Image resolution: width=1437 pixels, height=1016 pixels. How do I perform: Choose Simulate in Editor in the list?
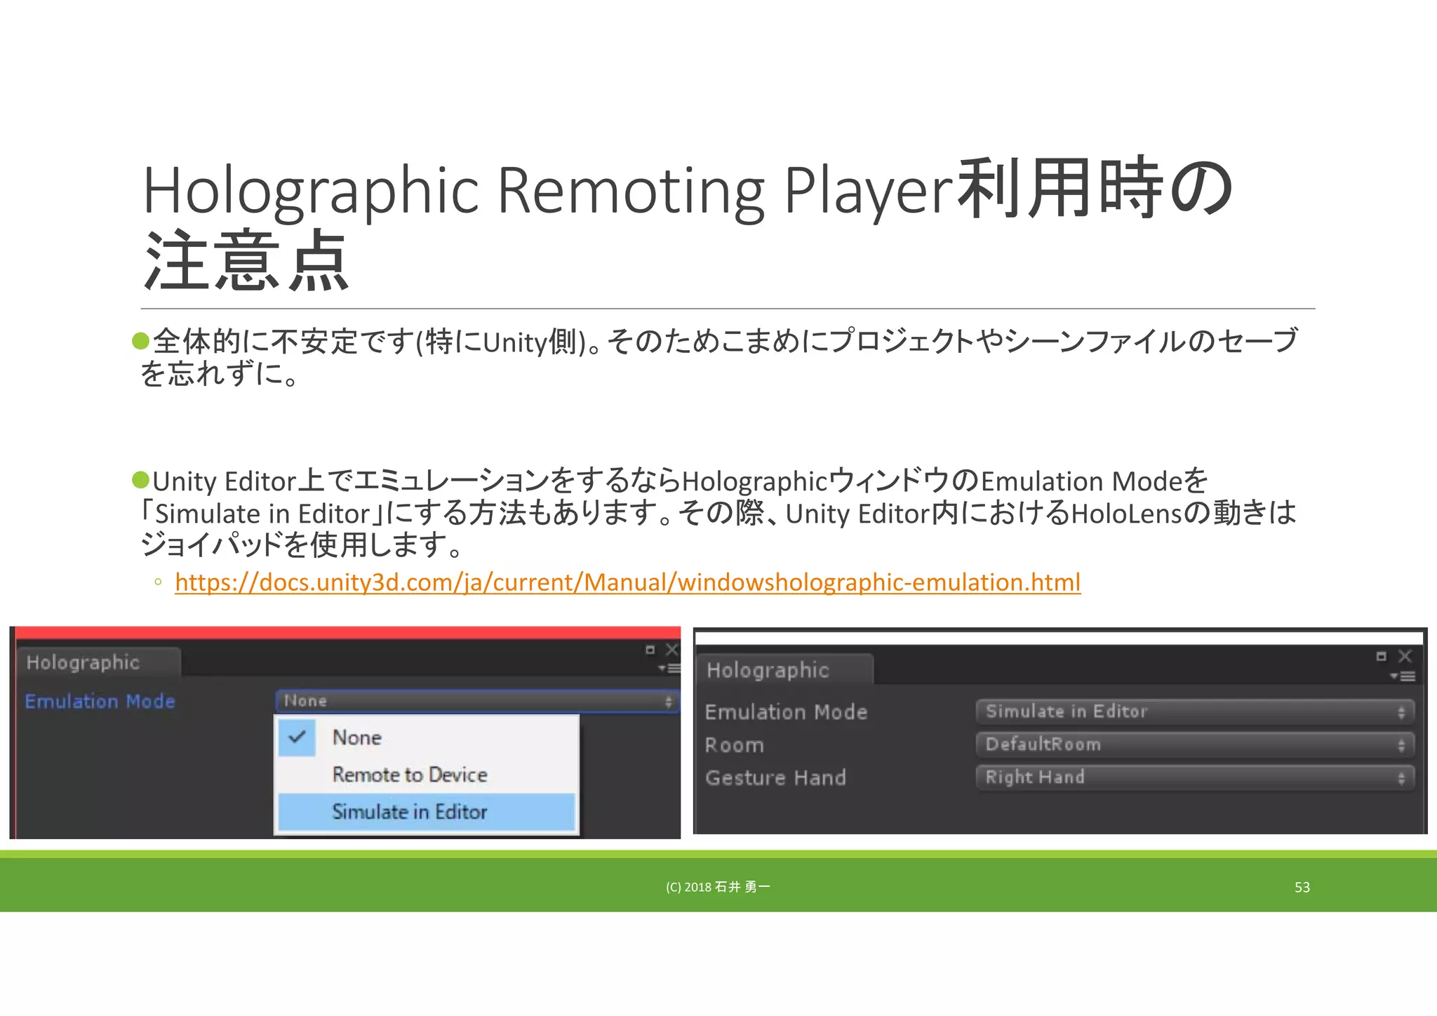(427, 812)
